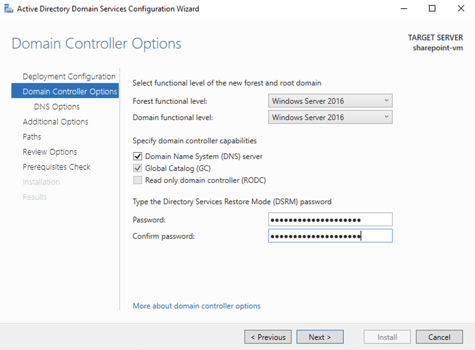Focus the DSRM Password field
Image resolution: width=475 pixels, height=350 pixels.
click(x=330, y=220)
